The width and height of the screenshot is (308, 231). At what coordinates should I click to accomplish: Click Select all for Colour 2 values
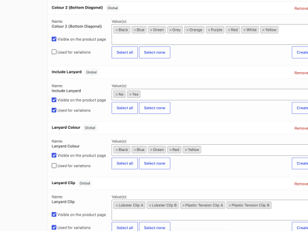(x=124, y=52)
